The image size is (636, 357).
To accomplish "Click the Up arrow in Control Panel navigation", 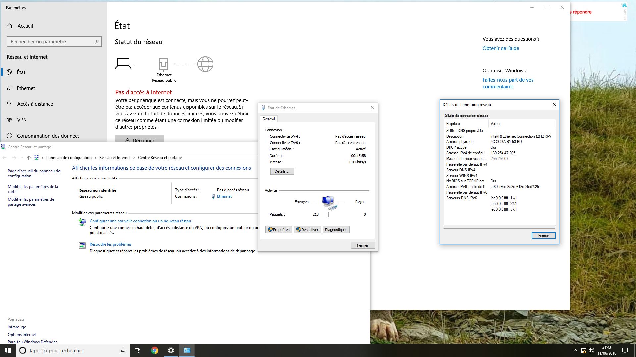I will click(x=29, y=158).
